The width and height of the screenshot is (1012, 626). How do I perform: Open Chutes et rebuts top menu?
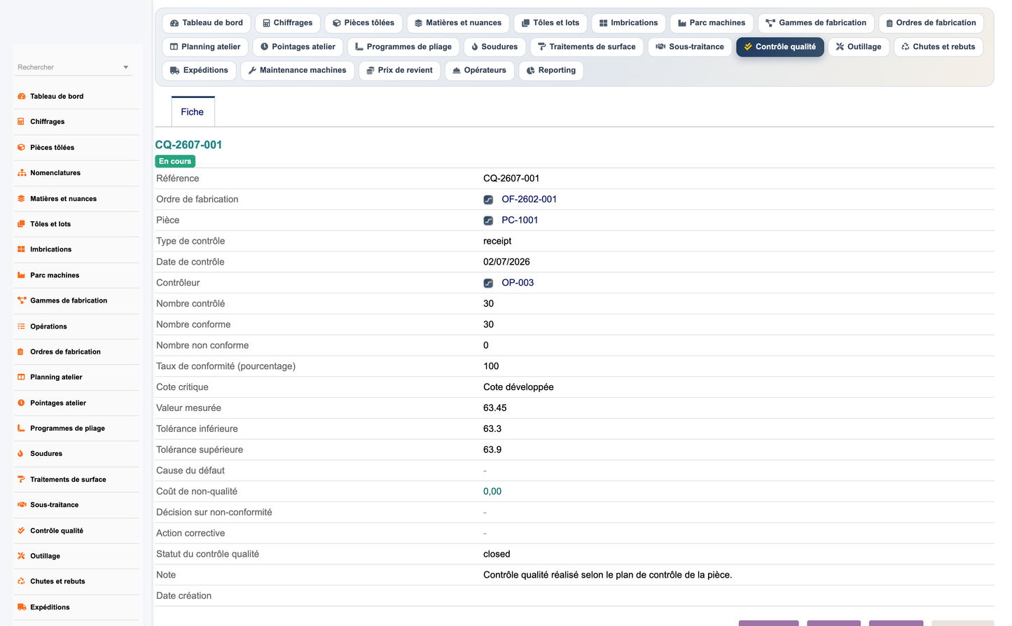938,47
